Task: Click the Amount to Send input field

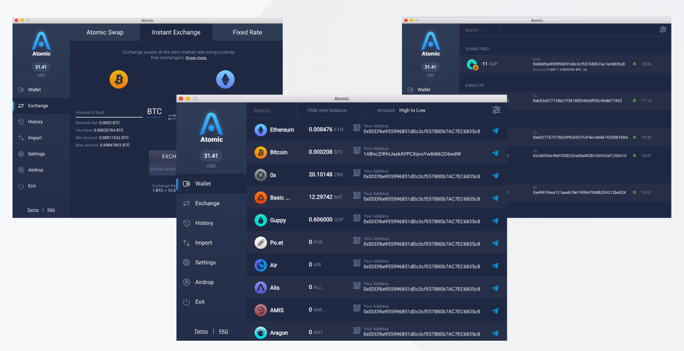Action: (x=109, y=113)
